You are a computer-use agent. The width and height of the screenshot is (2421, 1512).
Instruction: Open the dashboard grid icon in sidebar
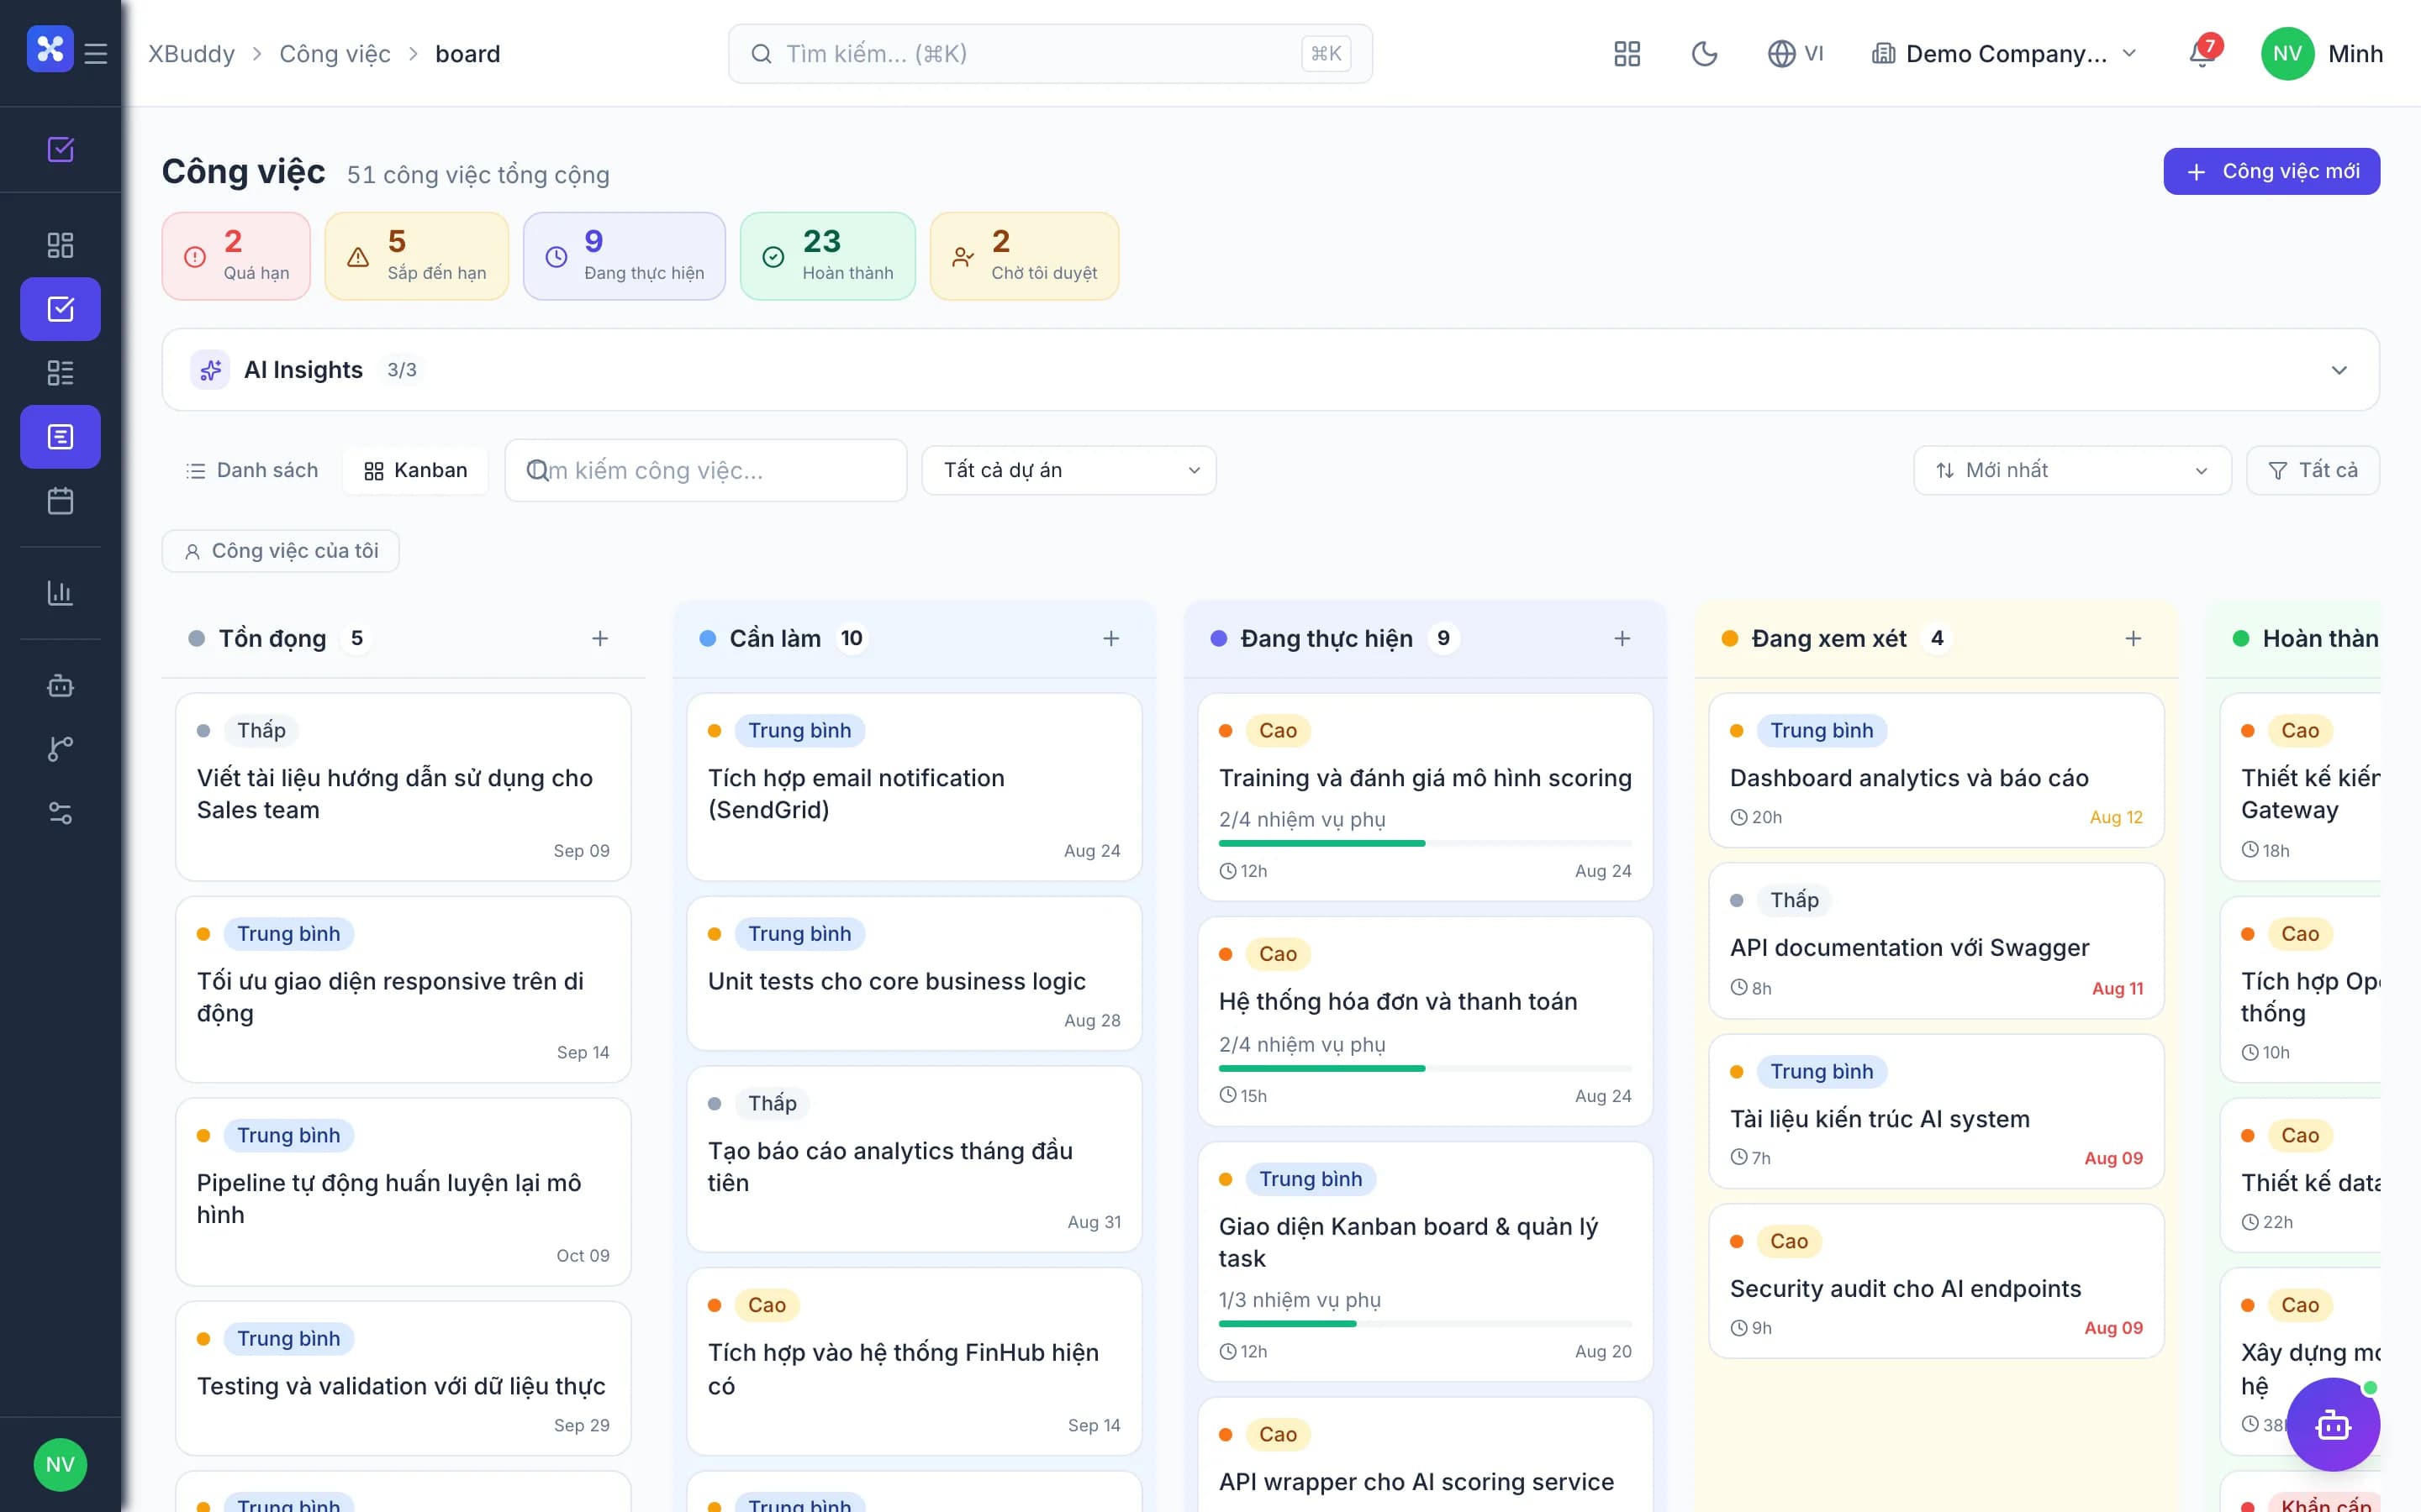[60, 245]
